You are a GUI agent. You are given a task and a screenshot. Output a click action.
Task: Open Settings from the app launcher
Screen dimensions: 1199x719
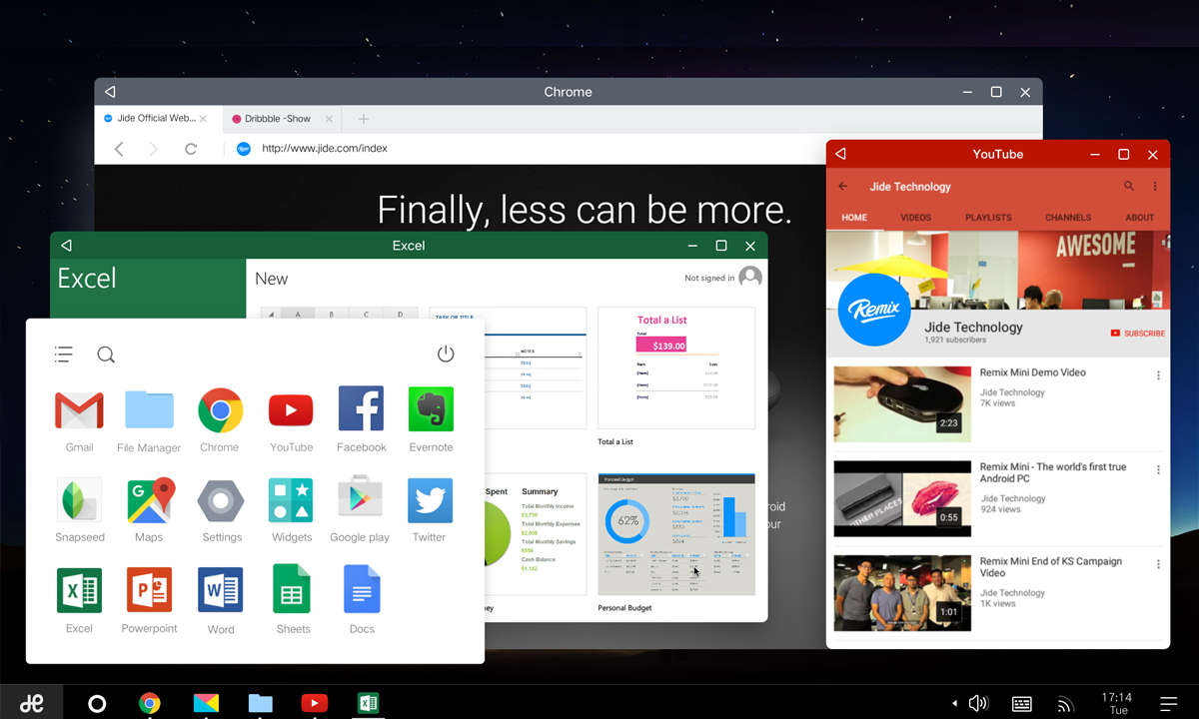pos(221,500)
